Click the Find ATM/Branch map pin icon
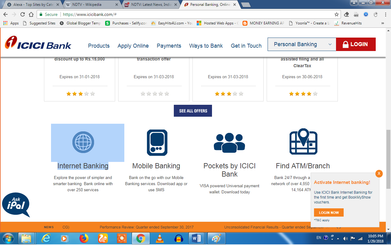 pyautogui.click(x=303, y=141)
